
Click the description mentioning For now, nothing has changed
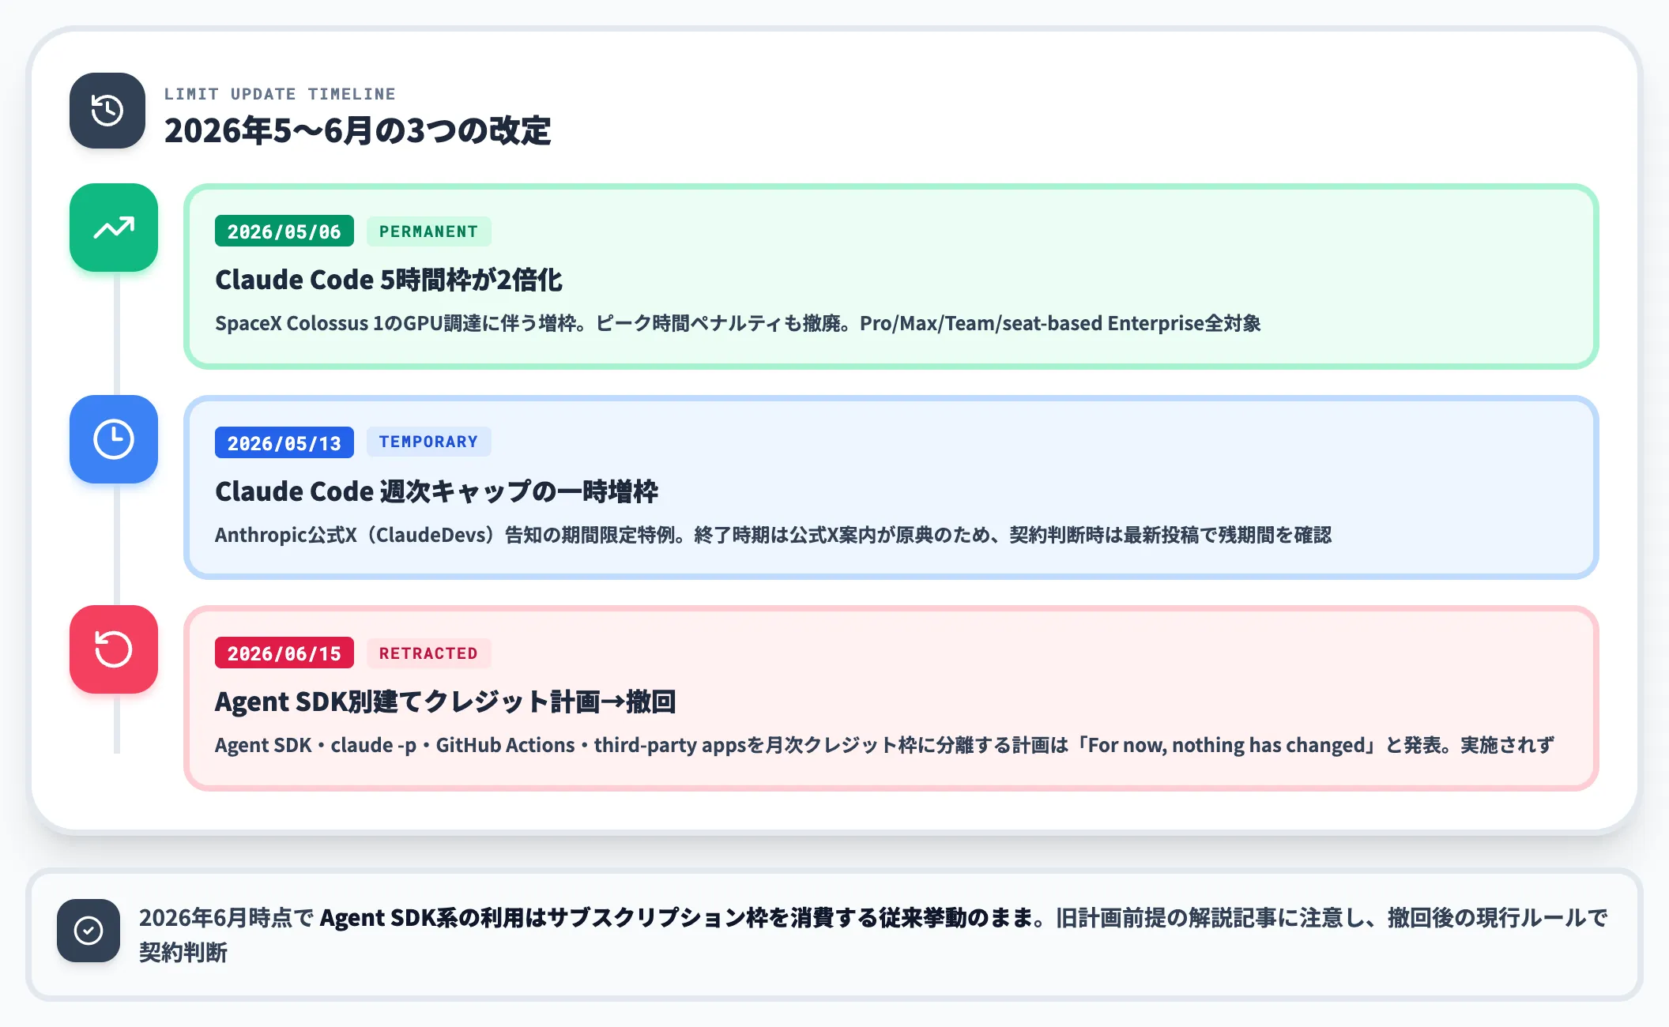(x=884, y=745)
